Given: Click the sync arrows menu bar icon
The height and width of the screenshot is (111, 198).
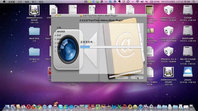Looking at the screenshot, I should pos(128,2).
